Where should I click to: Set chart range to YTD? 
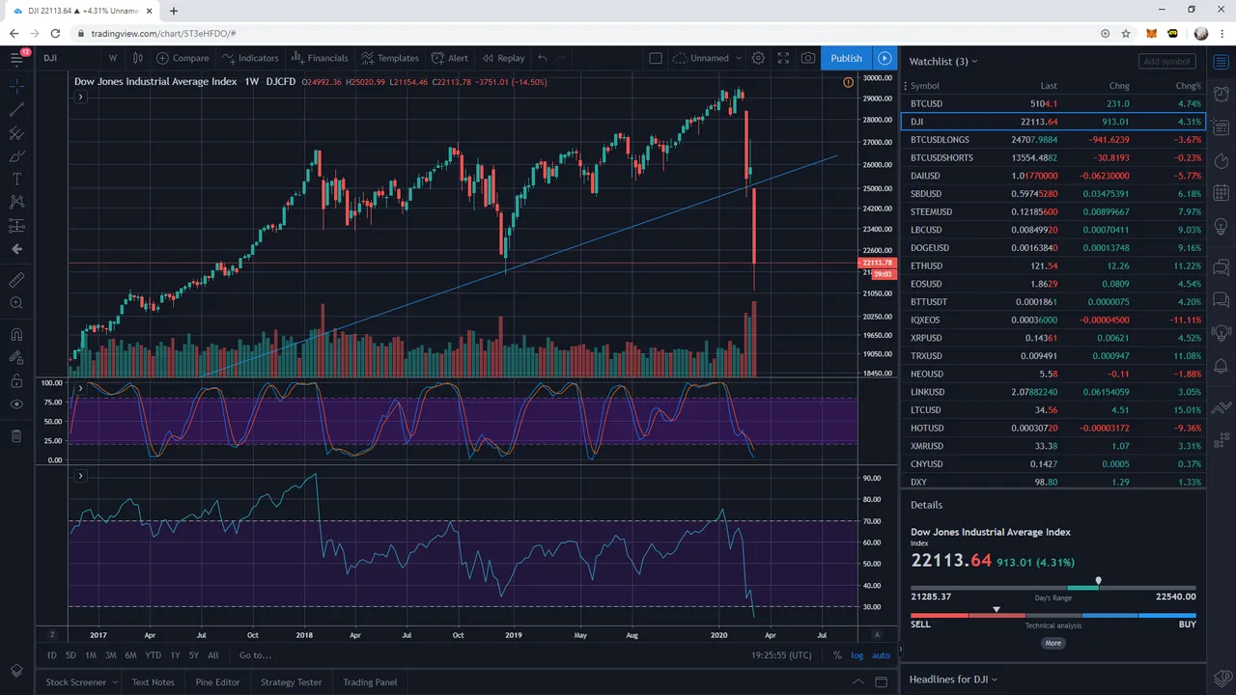153,655
